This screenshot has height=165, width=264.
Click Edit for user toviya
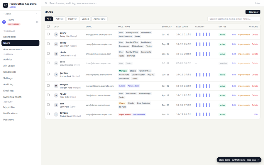point(256,115)
